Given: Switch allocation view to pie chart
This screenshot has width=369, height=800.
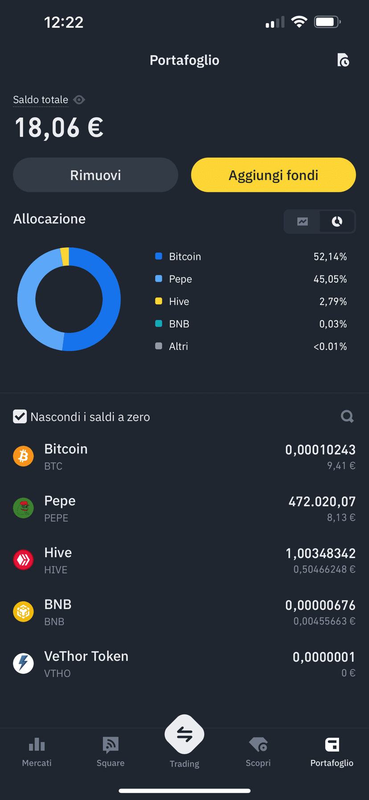Looking at the screenshot, I should tap(337, 221).
